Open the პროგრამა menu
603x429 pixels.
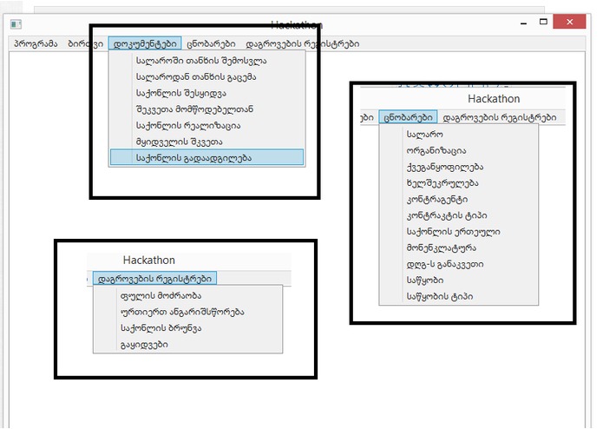point(36,43)
